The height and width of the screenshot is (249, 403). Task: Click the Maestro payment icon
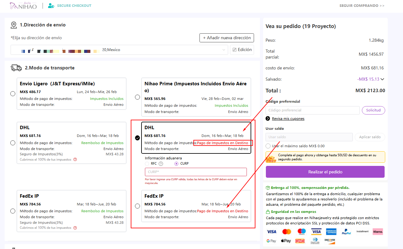click(301, 232)
